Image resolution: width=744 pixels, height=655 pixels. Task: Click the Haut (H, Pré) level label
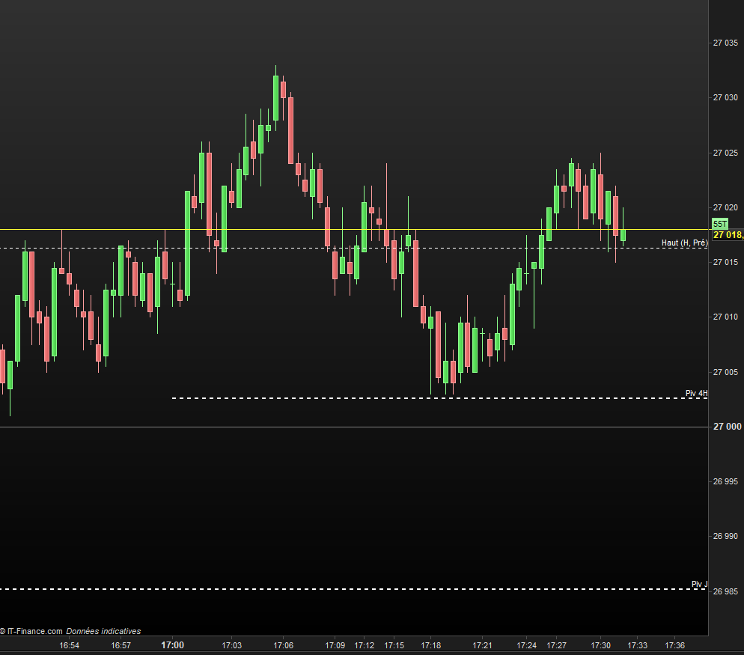tap(684, 243)
